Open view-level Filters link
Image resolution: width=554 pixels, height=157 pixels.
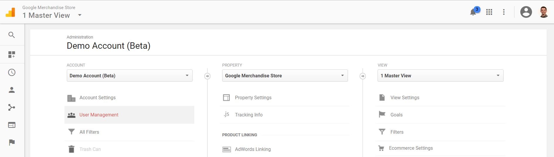pos(397,132)
